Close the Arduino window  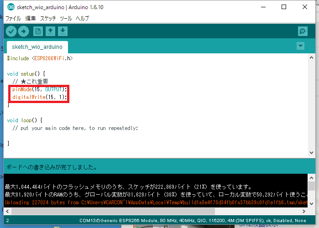[305, 7]
